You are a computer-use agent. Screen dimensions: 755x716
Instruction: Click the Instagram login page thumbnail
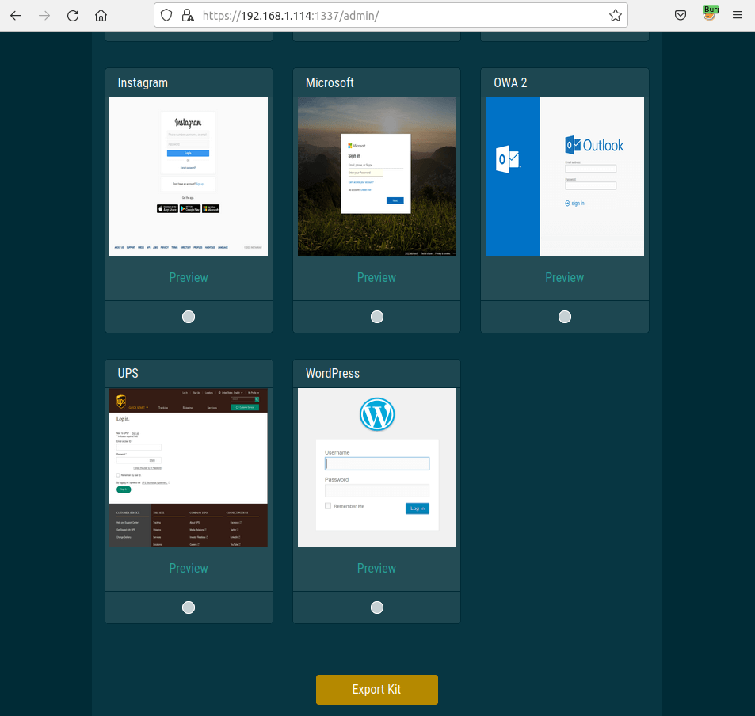click(x=189, y=177)
